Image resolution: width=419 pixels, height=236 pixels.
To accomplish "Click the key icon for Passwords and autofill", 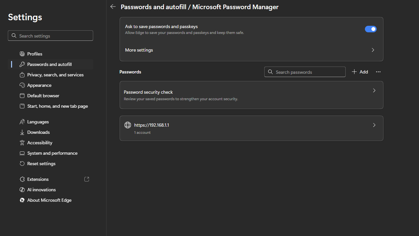I will click(22, 64).
